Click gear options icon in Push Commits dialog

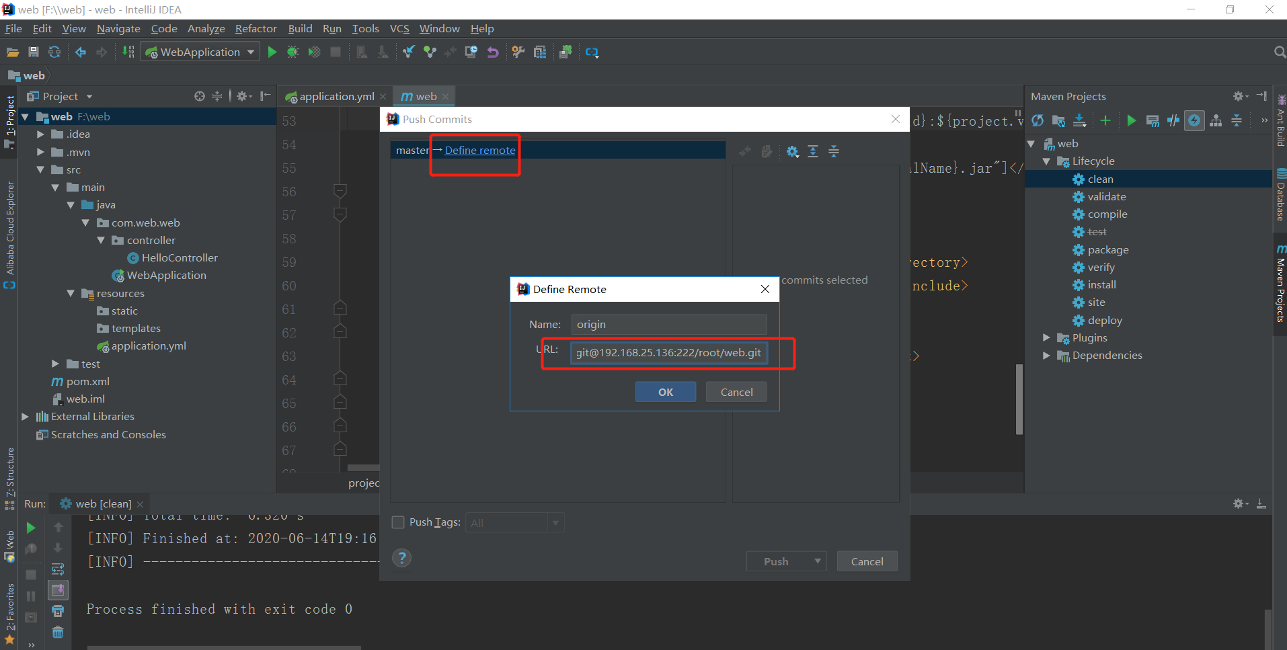(x=793, y=152)
